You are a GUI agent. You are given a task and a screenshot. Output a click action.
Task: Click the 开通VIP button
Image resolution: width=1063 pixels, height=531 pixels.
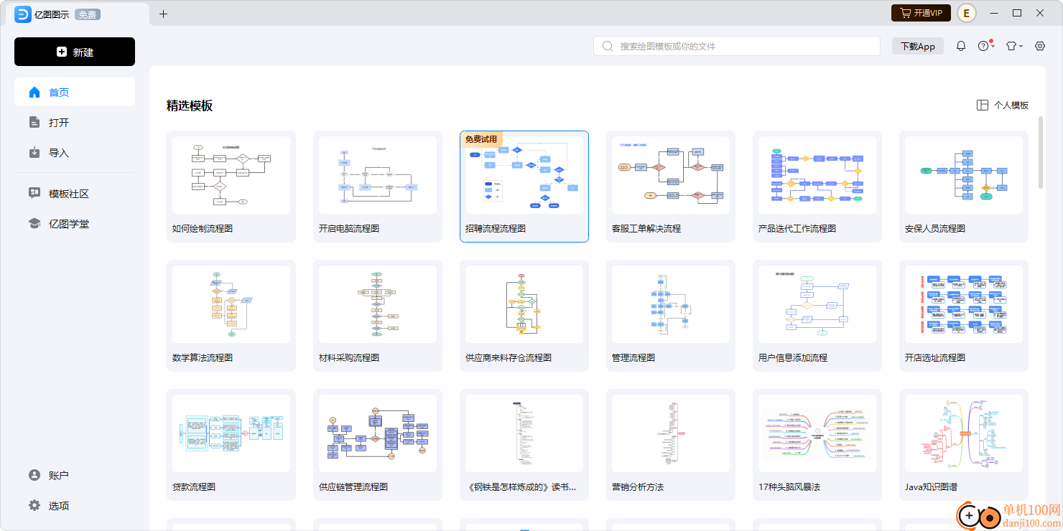point(922,13)
